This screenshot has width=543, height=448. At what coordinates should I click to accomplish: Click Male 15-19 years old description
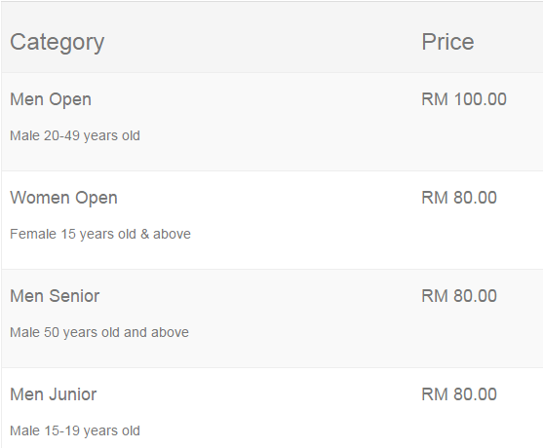(x=75, y=431)
